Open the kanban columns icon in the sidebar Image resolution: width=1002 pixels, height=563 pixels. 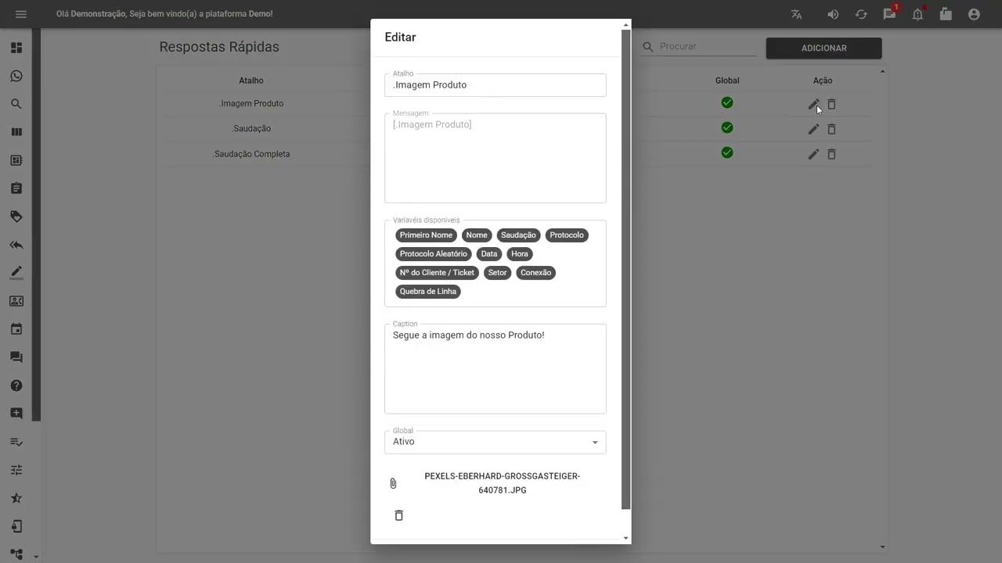[x=16, y=132]
